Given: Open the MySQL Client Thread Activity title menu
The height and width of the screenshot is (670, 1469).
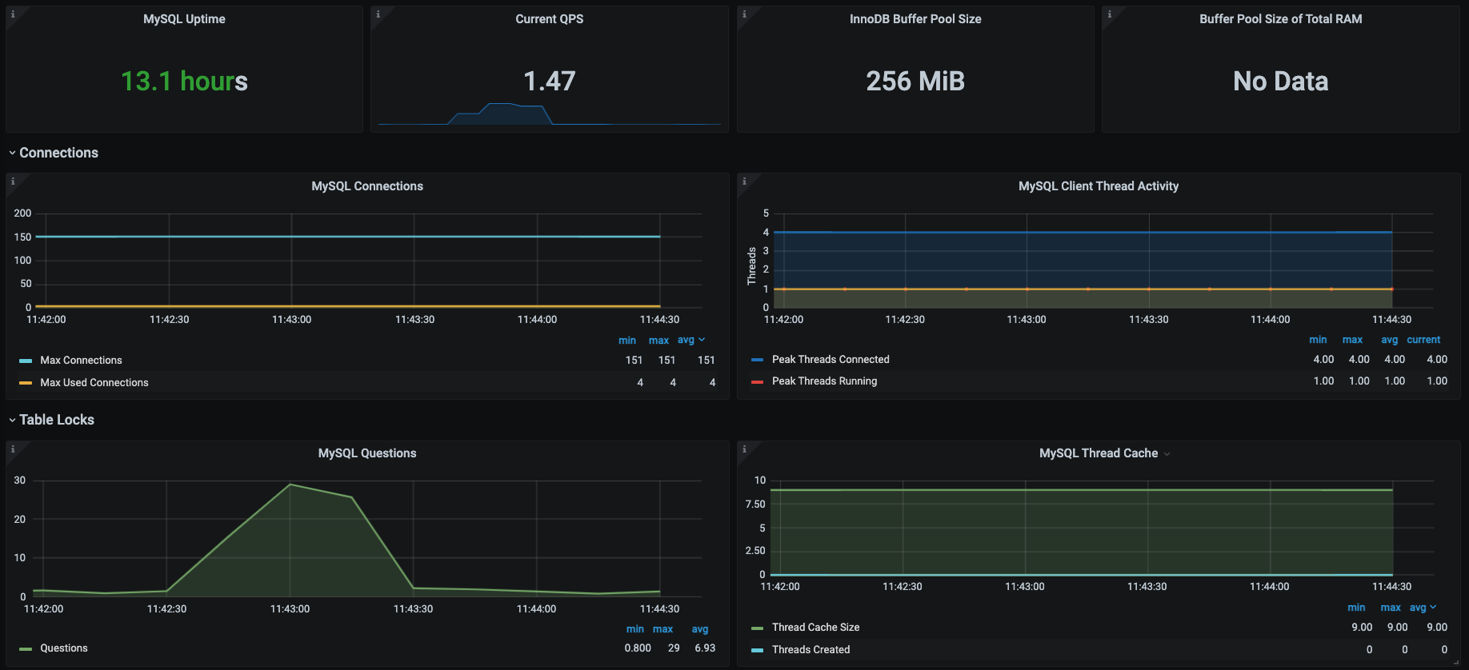Looking at the screenshot, I should [x=1099, y=186].
